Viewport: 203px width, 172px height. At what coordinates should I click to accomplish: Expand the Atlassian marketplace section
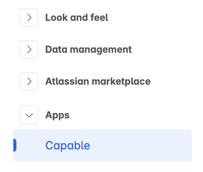pos(29,82)
